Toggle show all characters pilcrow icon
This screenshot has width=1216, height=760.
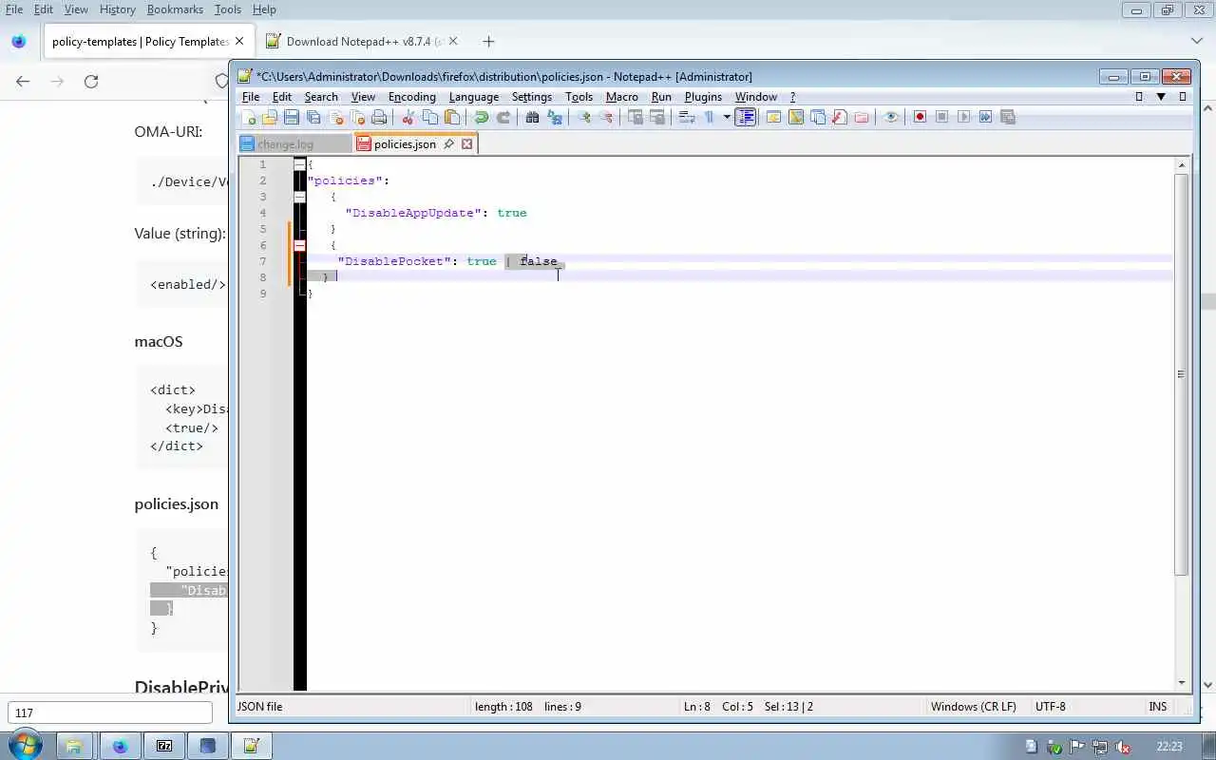tap(709, 117)
